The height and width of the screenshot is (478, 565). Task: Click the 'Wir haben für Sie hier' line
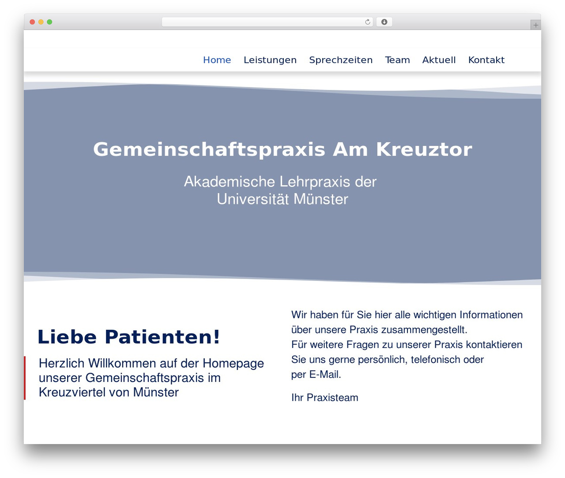point(407,315)
